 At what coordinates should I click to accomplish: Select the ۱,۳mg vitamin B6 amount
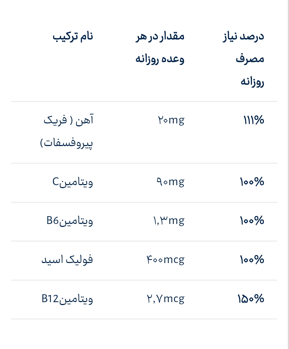(169, 221)
